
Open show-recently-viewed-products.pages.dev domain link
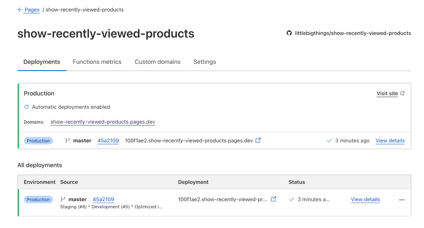(103, 122)
